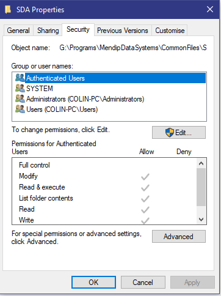This screenshot has width=221, height=296.
Task: Click the shield icon on the Edit button
Action: coord(169,133)
